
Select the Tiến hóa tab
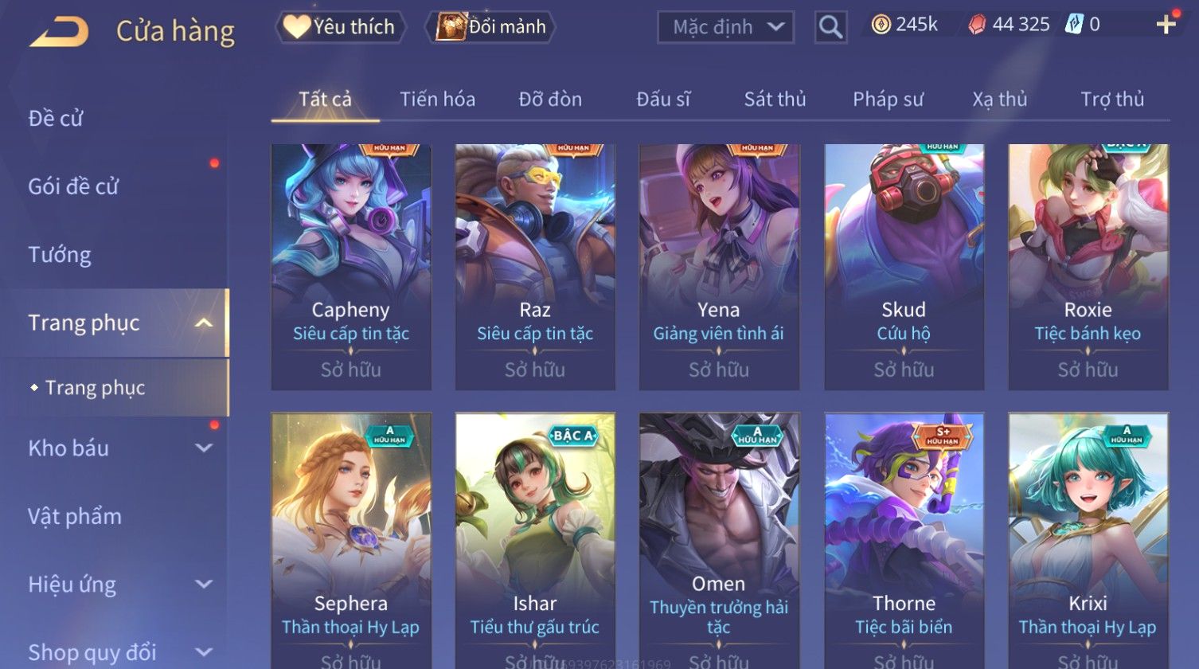click(437, 100)
